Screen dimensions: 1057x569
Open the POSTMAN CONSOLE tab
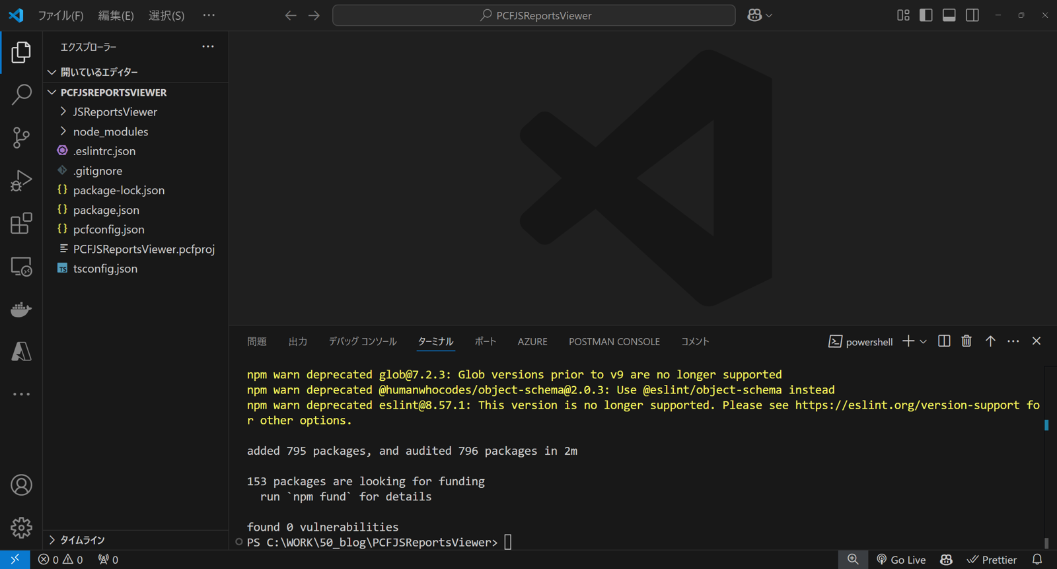[x=614, y=341]
